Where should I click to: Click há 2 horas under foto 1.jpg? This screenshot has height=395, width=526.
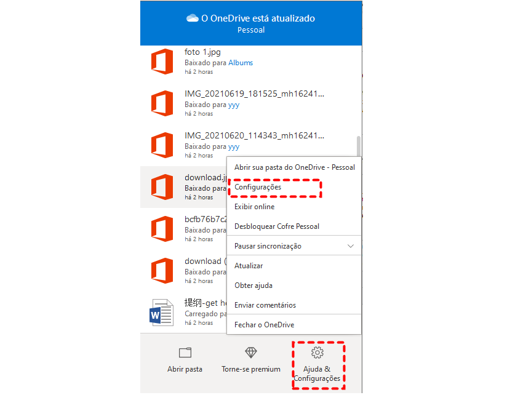coord(199,72)
